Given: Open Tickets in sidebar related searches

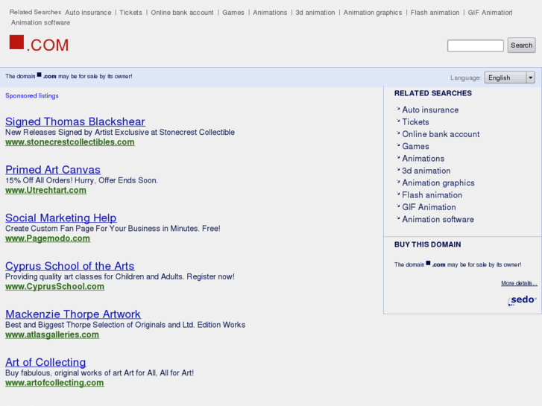Looking at the screenshot, I should (415, 122).
